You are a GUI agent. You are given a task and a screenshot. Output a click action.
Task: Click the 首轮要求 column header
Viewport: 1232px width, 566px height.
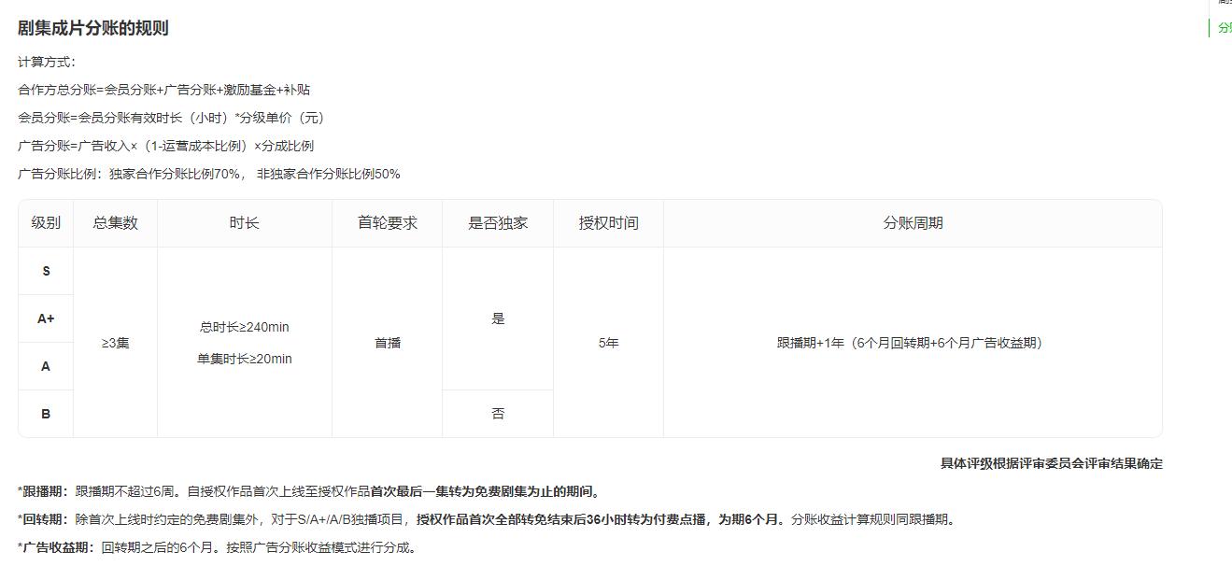[388, 222]
